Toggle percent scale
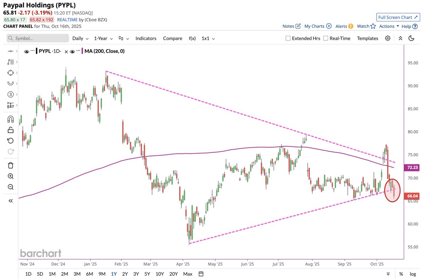 tap(401, 274)
